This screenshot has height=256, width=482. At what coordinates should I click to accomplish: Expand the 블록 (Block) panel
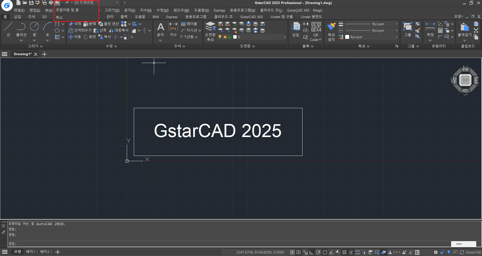[x=308, y=46]
